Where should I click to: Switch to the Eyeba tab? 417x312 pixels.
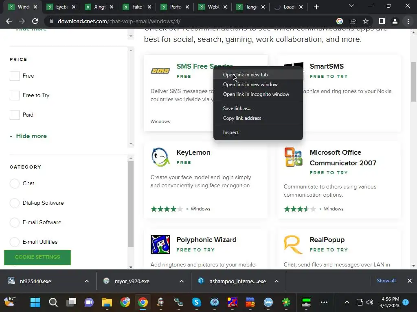[61, 7]
